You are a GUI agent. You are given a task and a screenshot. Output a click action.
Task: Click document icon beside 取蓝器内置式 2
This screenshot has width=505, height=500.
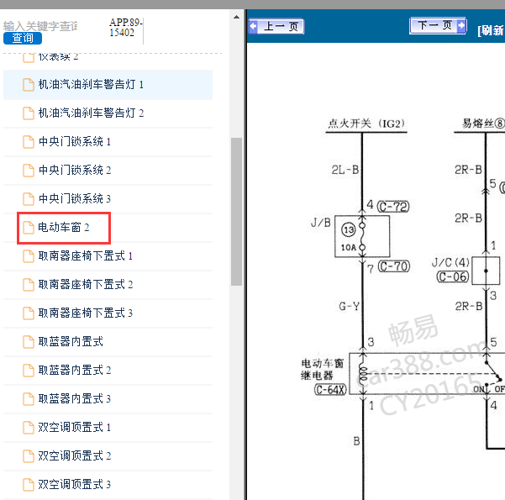pos(29,371)
